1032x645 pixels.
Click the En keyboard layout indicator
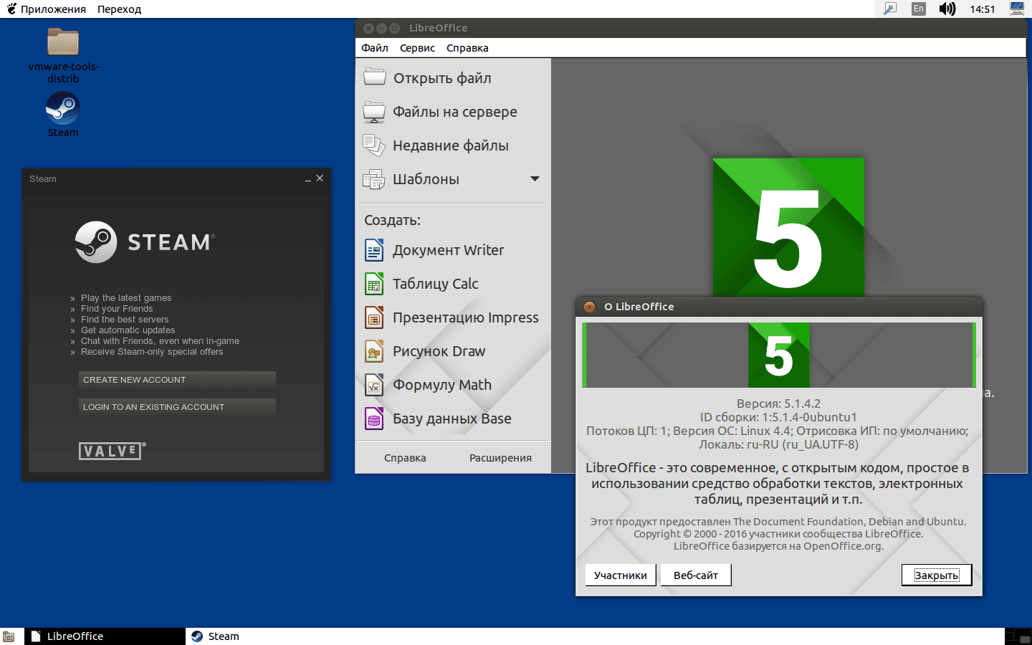(918, 9)
